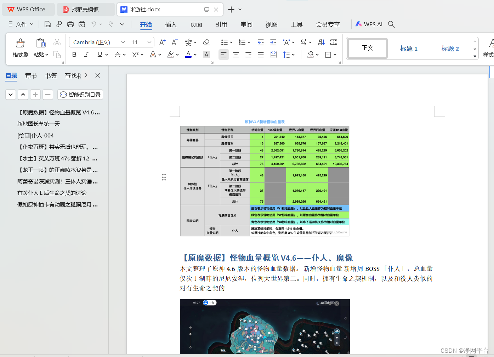The image size is (494, 357).
Task: Open quick access toolbar customize chevron
Action: [x=122, y=24]
